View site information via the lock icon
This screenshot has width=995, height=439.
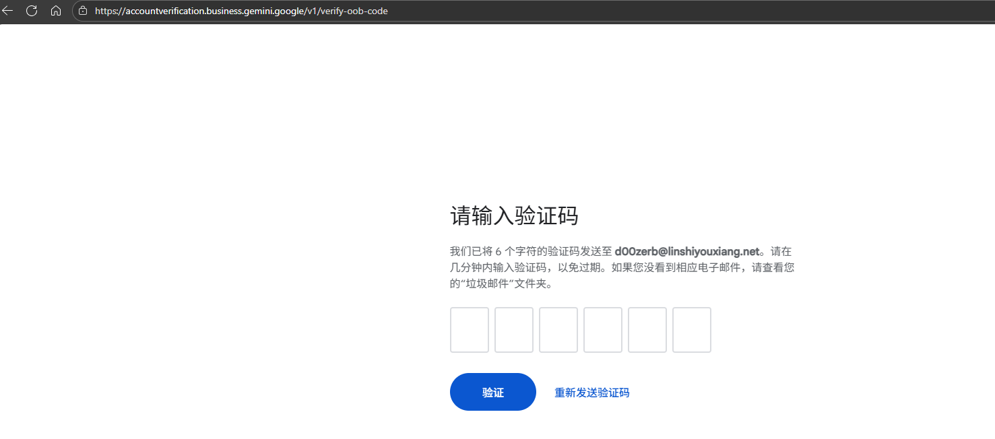click(x=83, y=11)
